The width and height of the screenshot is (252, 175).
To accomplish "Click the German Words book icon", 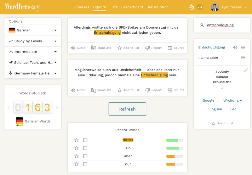I will (x=19, y=121).
